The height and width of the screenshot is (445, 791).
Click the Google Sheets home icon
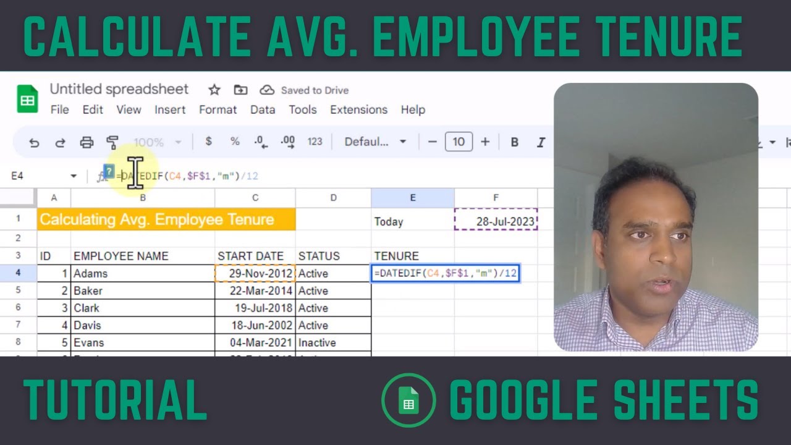coord(27,98)
